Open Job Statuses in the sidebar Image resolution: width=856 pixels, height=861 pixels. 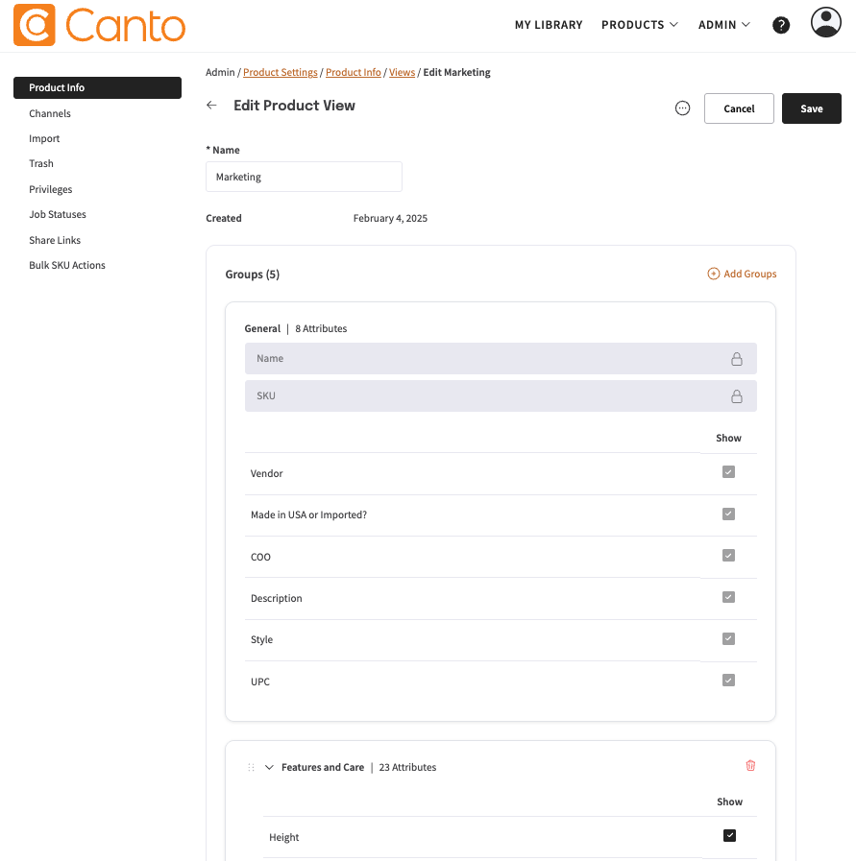coord(58,215)
